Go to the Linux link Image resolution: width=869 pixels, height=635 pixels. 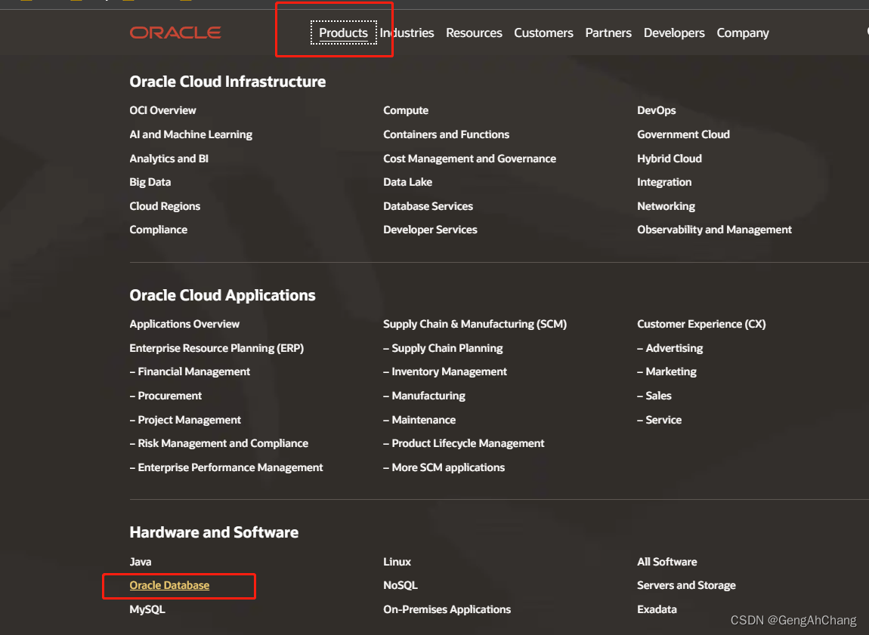click(x=397, y=561)
